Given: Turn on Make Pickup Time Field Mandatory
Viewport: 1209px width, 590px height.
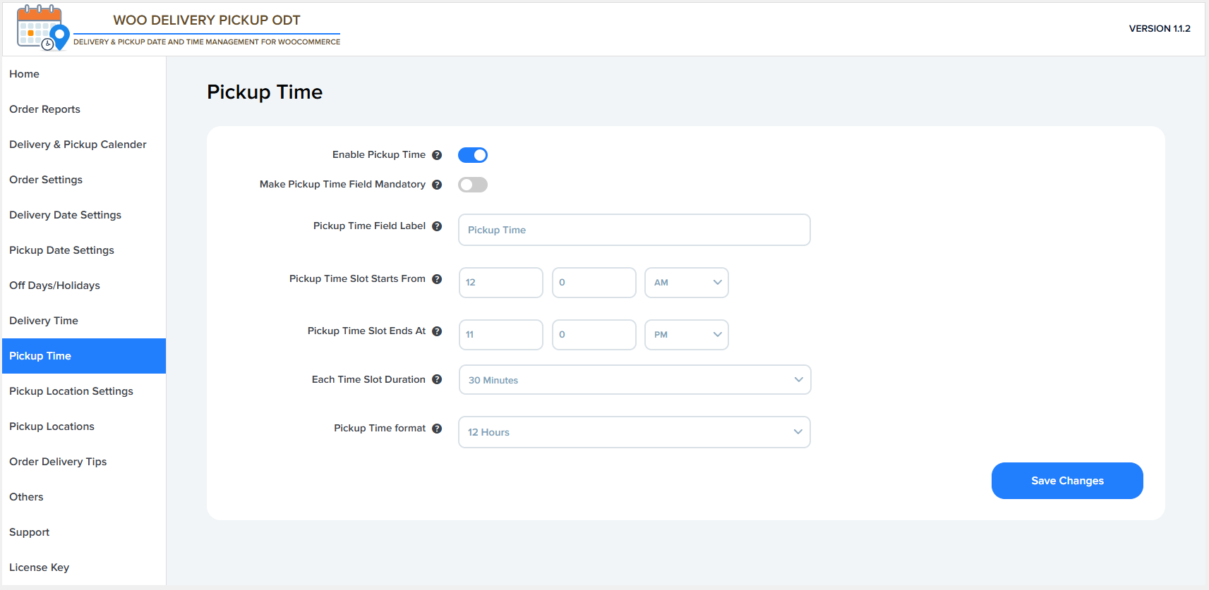Looking at the screenshot, I should pyautogui.click(x=473, y=185).
